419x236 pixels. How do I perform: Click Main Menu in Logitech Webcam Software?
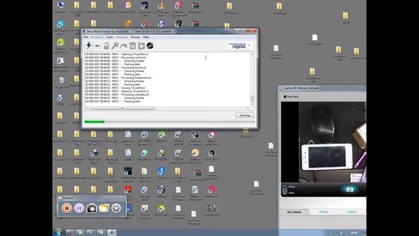pyautogui.click(x=291, y=96)
